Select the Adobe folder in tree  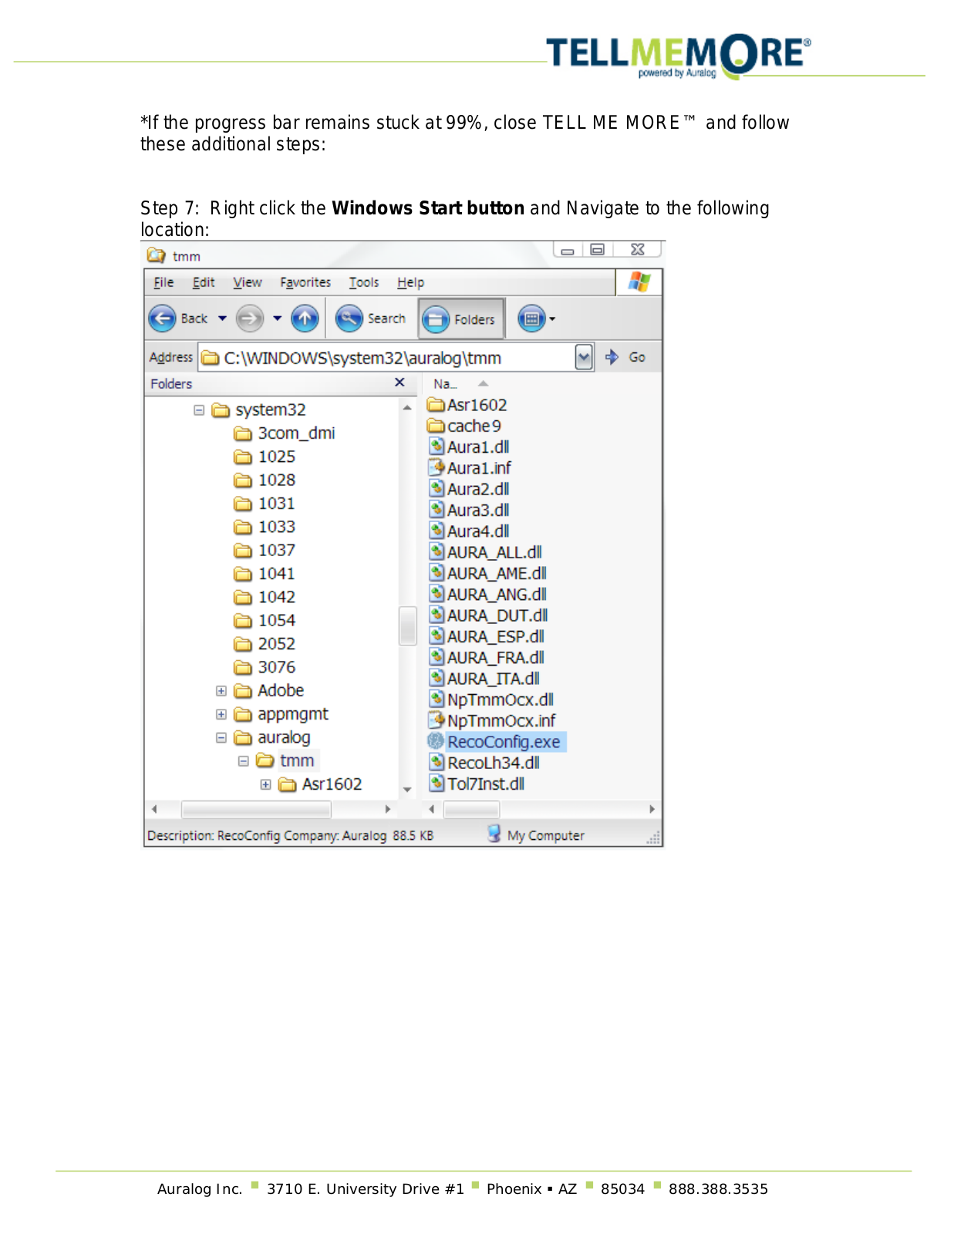[269, 691]
